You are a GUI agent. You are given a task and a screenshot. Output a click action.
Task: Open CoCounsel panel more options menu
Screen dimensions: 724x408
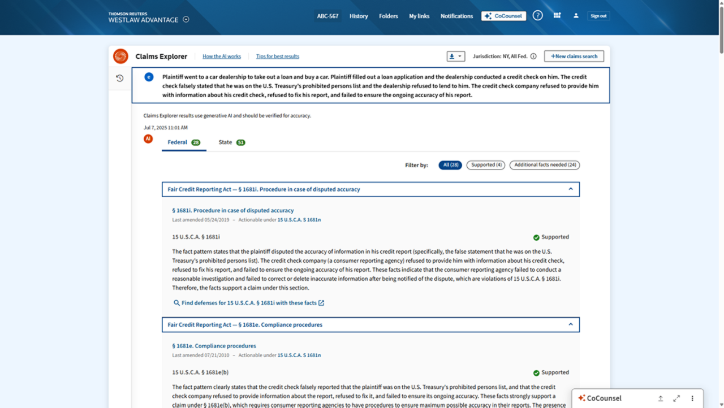[x=692, y=398]
